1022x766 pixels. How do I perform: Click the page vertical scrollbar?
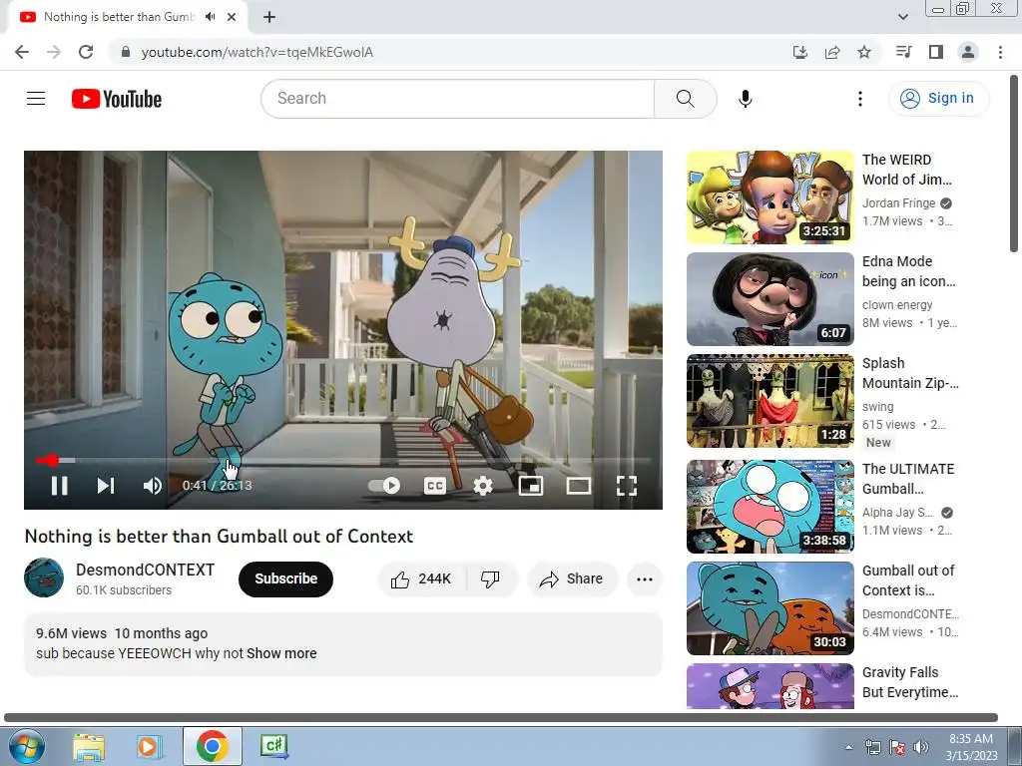(x=1014, y=165)
